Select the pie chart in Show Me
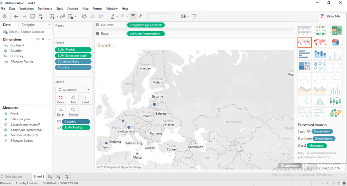 click(335, 43)
